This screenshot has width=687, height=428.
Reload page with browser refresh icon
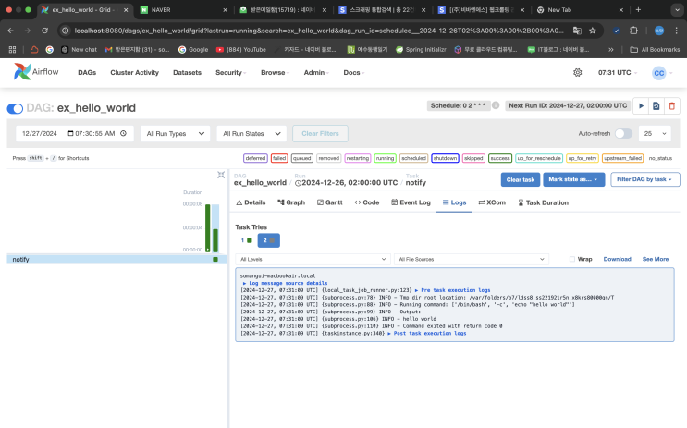pyautogui.click(x=44, y=31)
